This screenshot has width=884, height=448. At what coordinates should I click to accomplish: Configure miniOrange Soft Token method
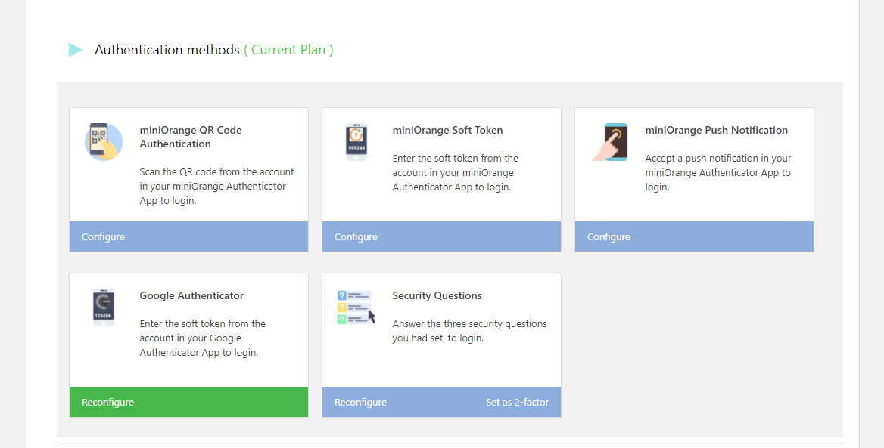click(x=356, y=237)
